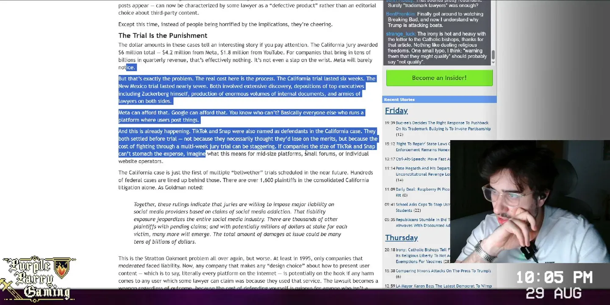The width and height of the screenshot is (610, 305).
Task: Click the italic Goldman quote starting Together, these rulings
Action: pyautogui.click(x=240, y=223)
